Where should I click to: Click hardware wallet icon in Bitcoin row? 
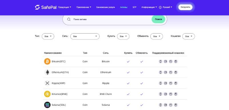pyautogui.click(x=176, y=62)
